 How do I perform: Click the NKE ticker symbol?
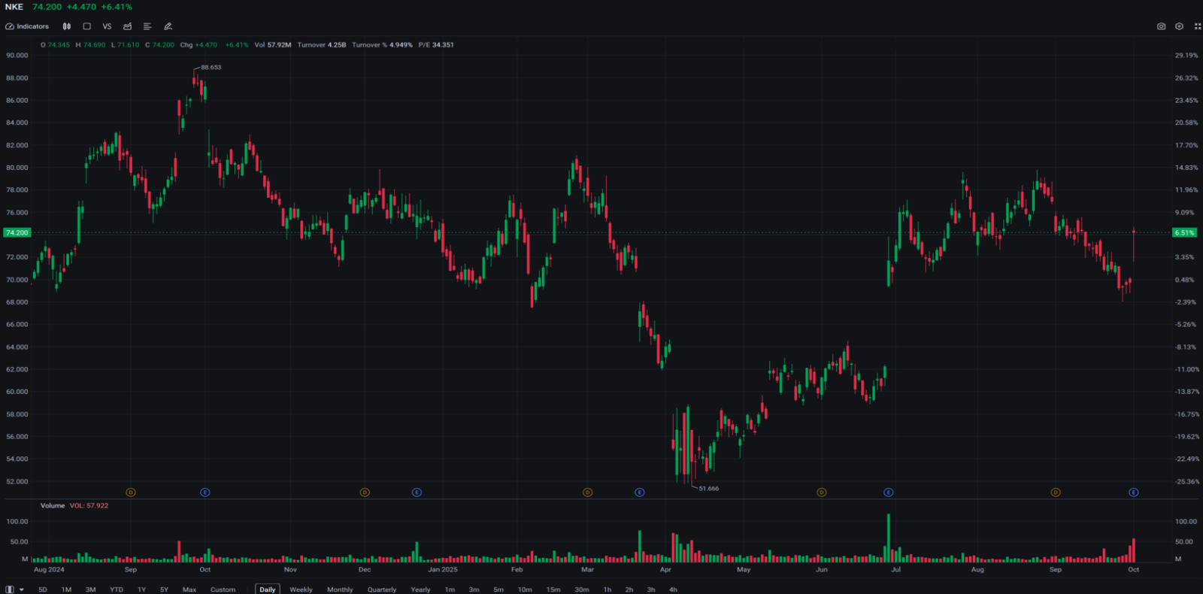point(14,7)
